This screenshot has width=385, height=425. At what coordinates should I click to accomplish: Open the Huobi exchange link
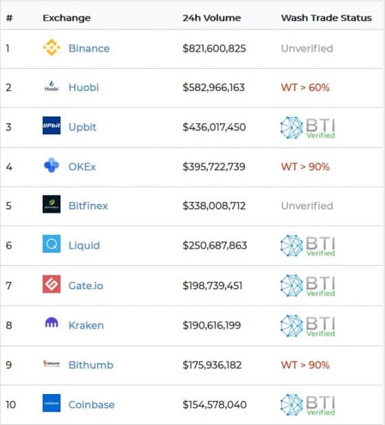pos(84,87)
